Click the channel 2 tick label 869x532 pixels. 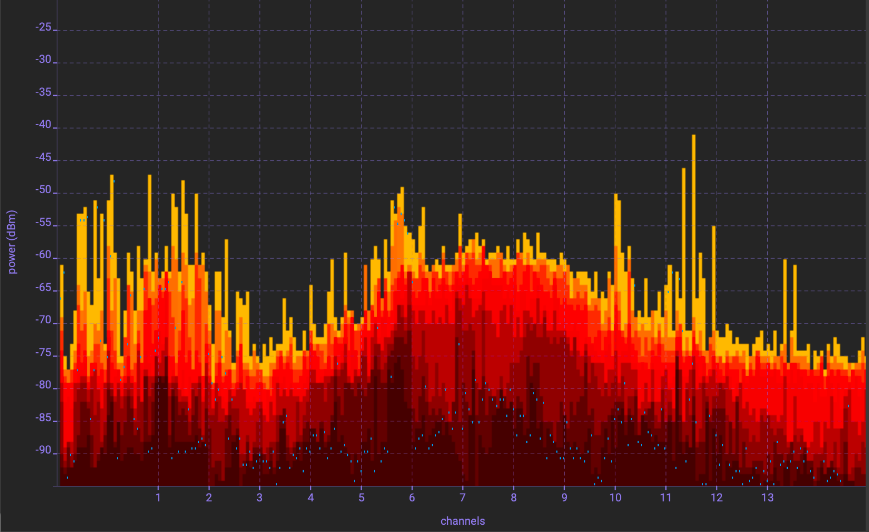pos(209,497)
